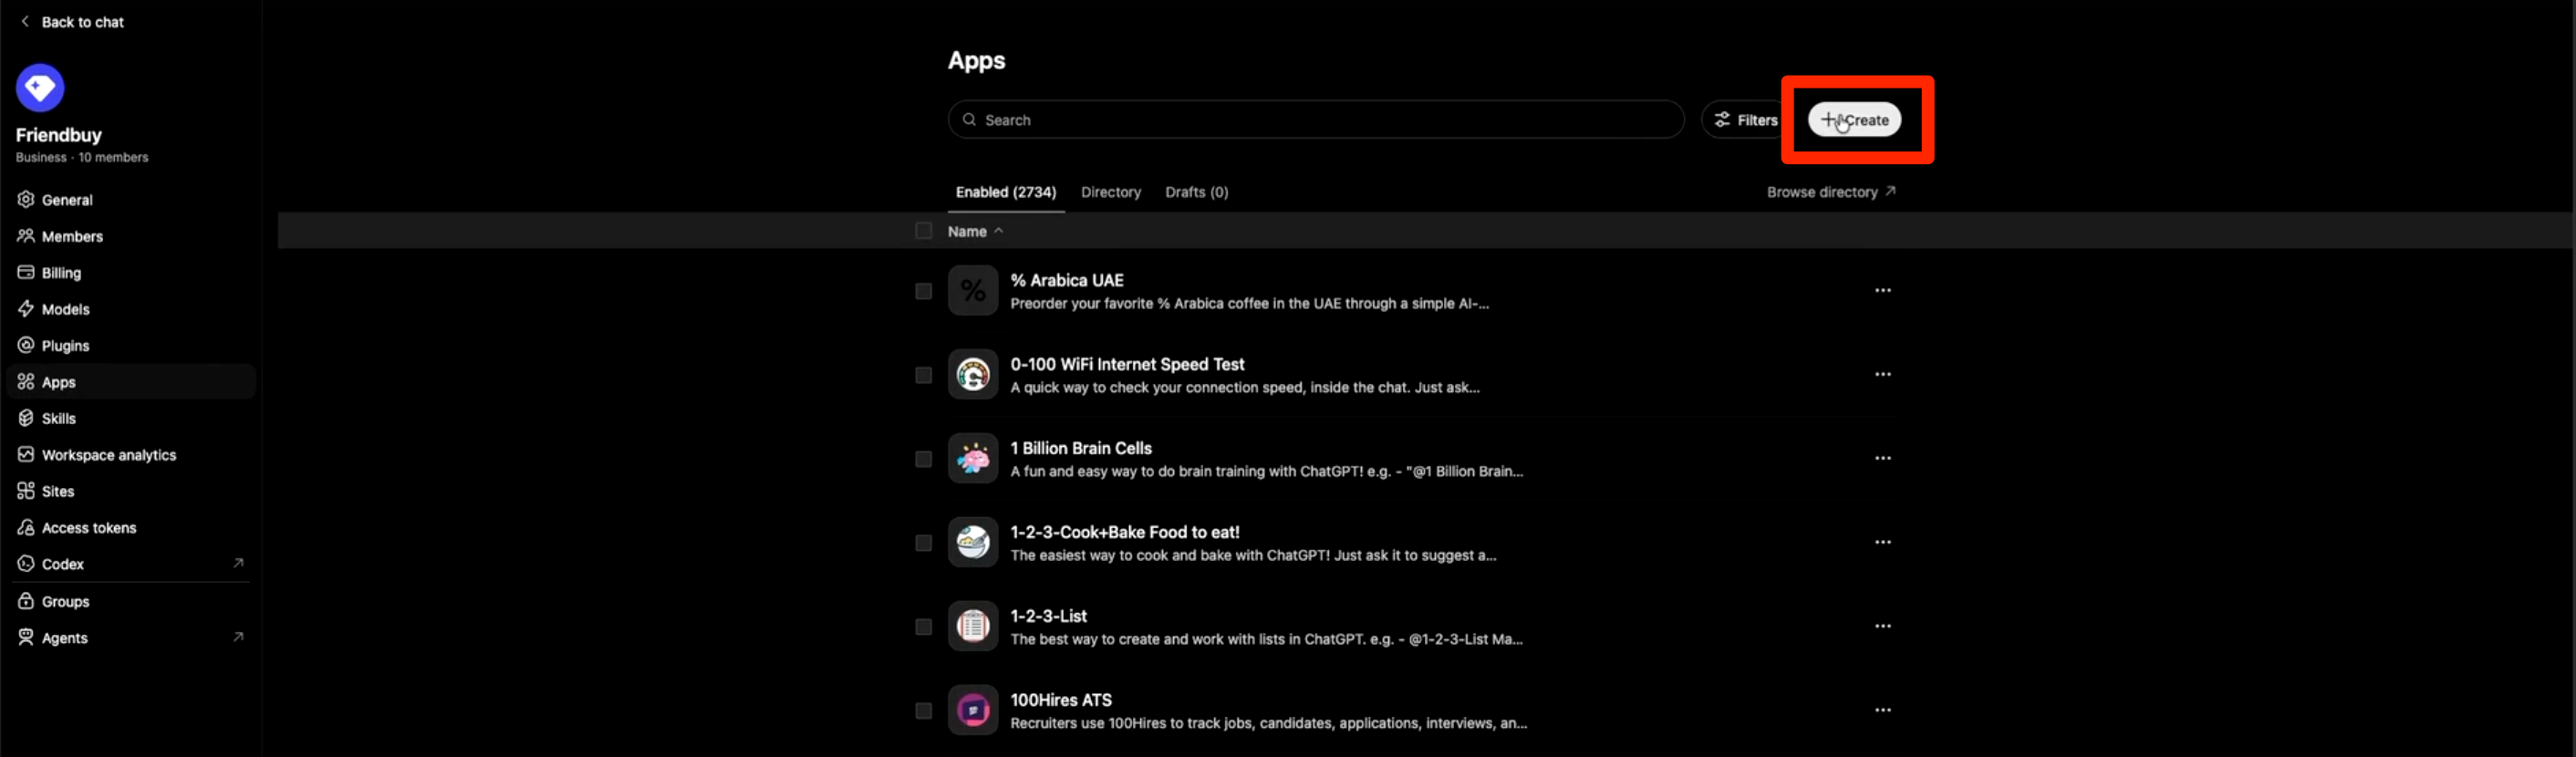The width and height of the screenshot is (2576, 757).
Task: Switch to the Enabled (2734) tab
Action: [x=1005, y=192]
